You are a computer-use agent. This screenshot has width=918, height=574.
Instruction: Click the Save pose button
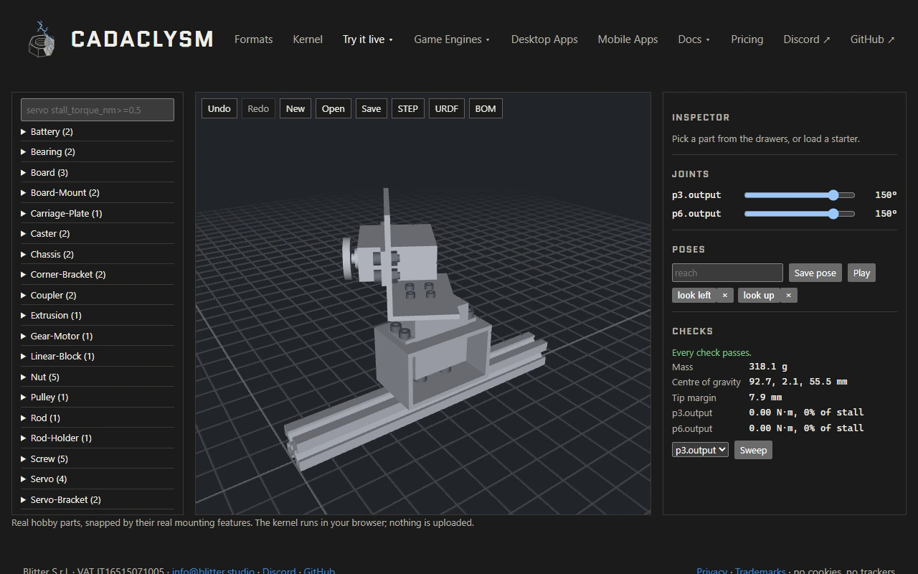815,273
